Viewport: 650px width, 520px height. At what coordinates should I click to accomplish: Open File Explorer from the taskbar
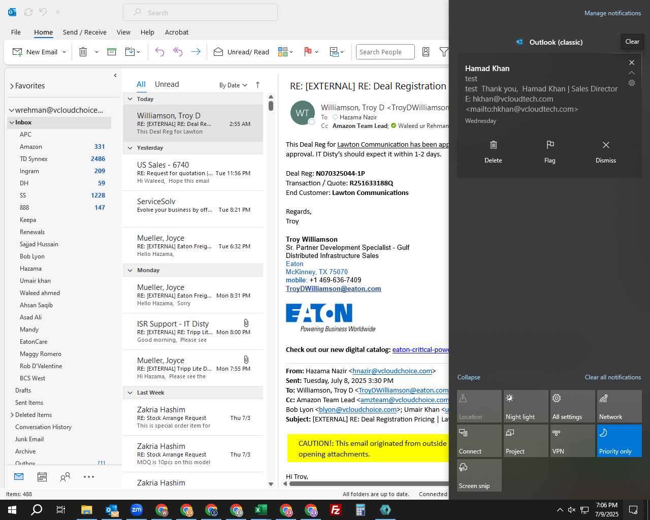87,510
